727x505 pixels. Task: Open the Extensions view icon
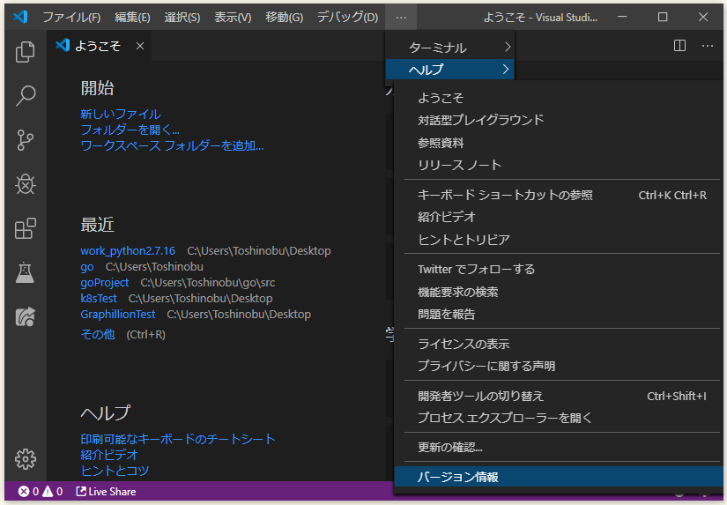(x=25, y=228)
